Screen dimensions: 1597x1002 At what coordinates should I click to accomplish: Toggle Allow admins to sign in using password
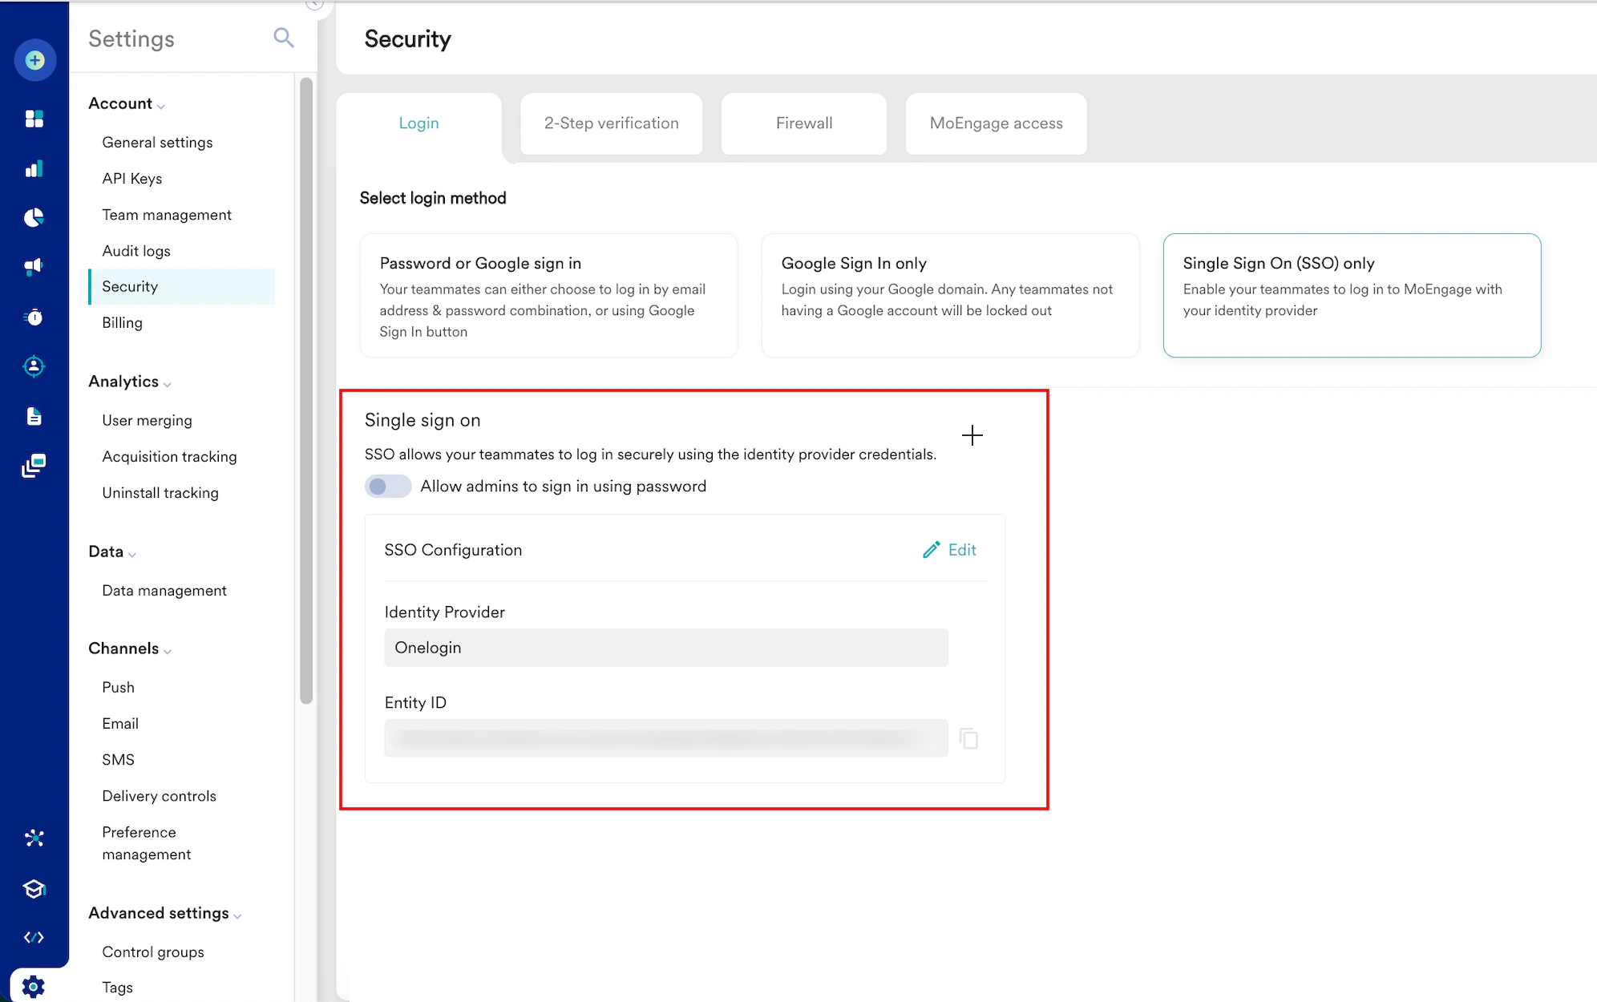pos(388,487)
